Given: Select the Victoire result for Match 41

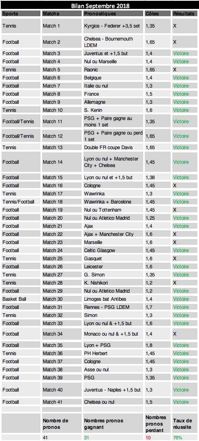Looking at the screenshot, I should point(185,402).
